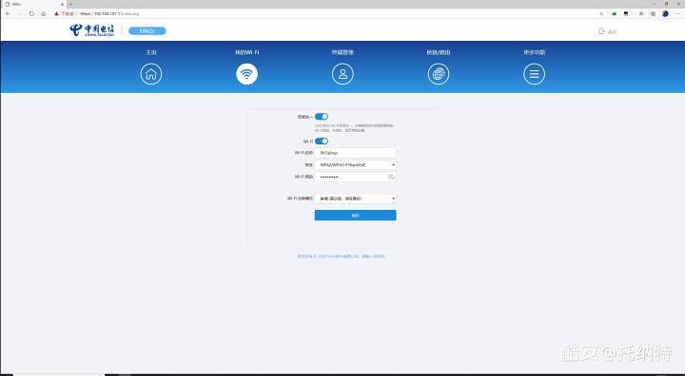Click the My Wi-Fi label in navigation
The height and width of the screenshot is (376, 685).
246,52
